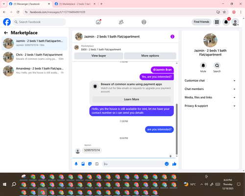Click the 5099797074 message bubble
Image resolution: width=245 pixels, height=196 pixels.
pos(92,150)
